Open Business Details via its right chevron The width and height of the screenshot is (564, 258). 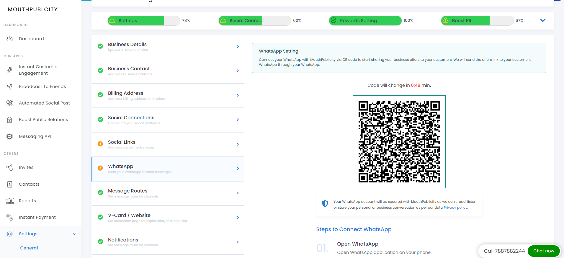click(238, 47)
